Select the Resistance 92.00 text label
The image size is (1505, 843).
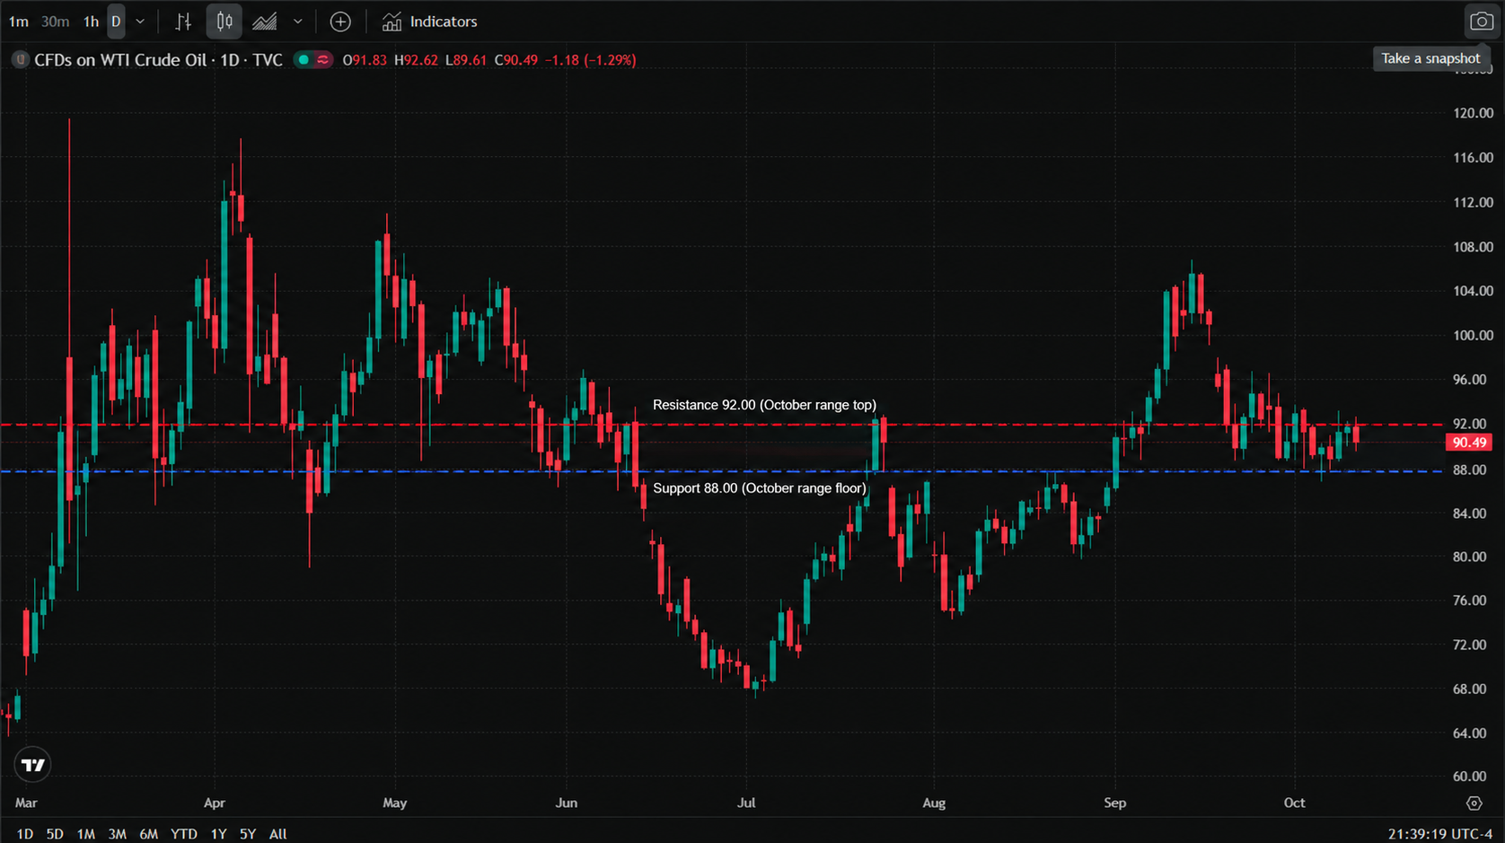tap(764, 405)
